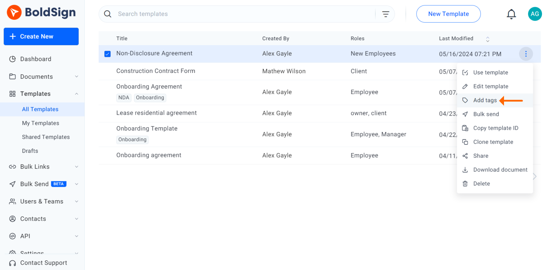551x270 pixels.
Task: Open the AG user avatar menu
Action: tap(535, 14)
